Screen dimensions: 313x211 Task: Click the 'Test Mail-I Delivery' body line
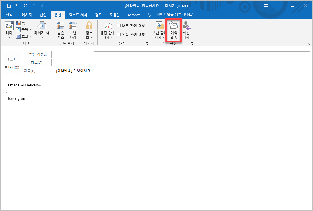coord(23,85)
